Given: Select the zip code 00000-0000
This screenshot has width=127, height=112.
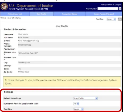Looking at the screenshot, I should point(24,72).
